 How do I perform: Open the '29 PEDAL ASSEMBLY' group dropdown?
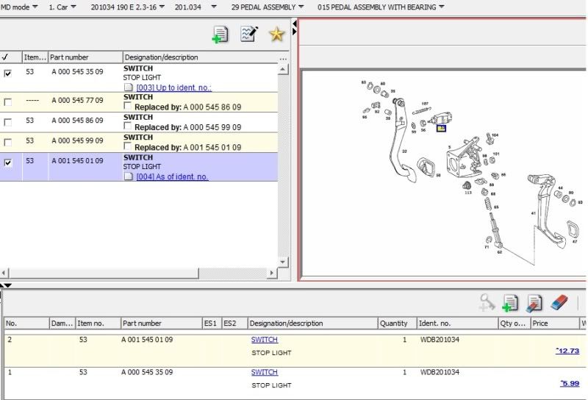pos(268,7)
